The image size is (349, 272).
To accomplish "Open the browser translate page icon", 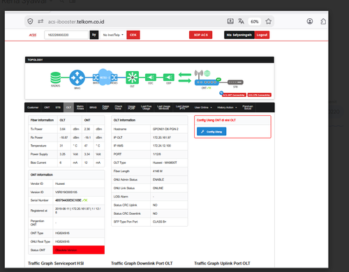I will click(241, 22).
